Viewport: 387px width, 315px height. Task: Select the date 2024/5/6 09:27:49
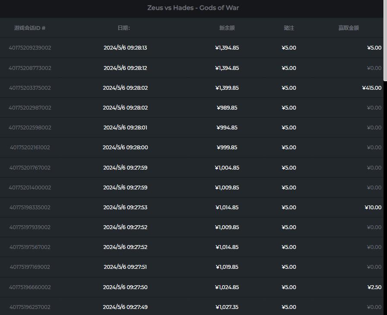(125, 307)
